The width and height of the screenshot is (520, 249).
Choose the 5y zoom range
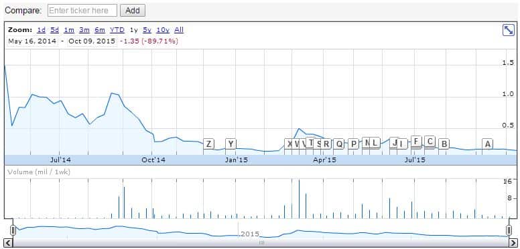147,30
